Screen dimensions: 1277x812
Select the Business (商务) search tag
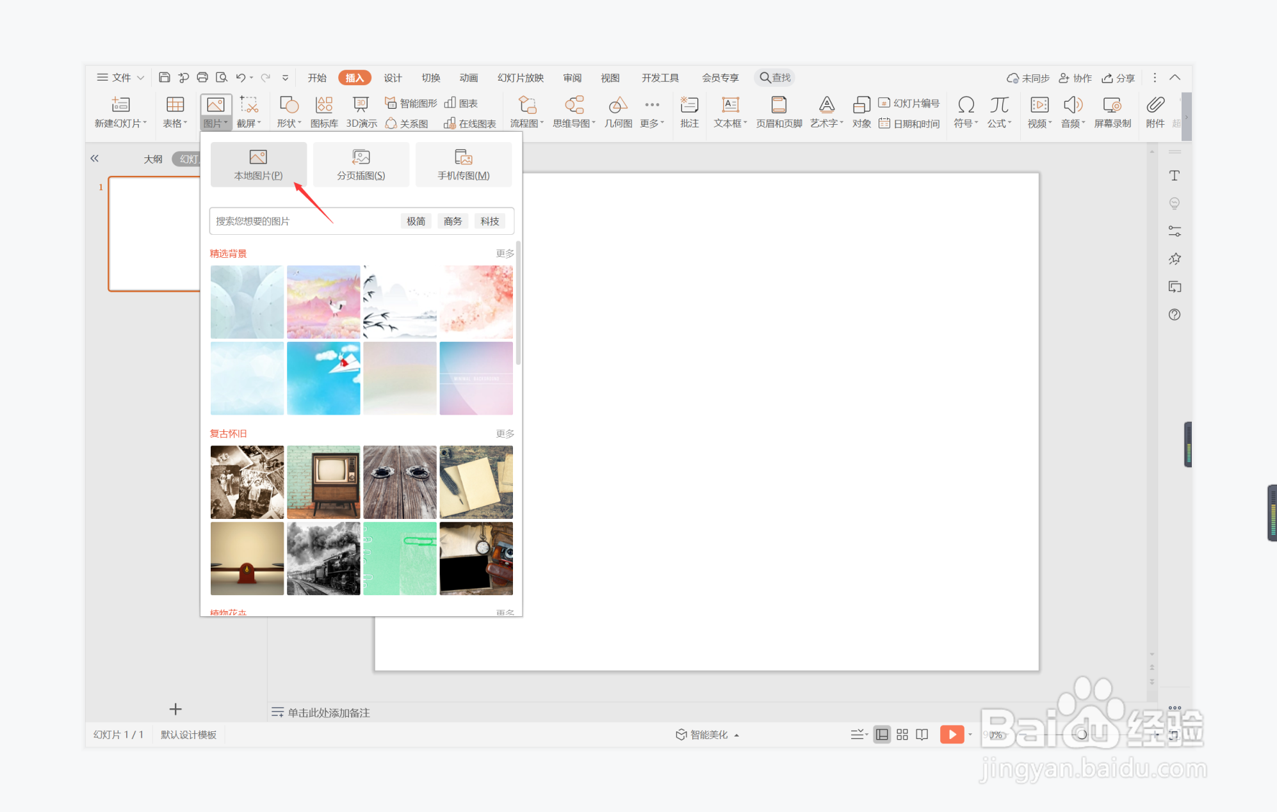point(453,221)
